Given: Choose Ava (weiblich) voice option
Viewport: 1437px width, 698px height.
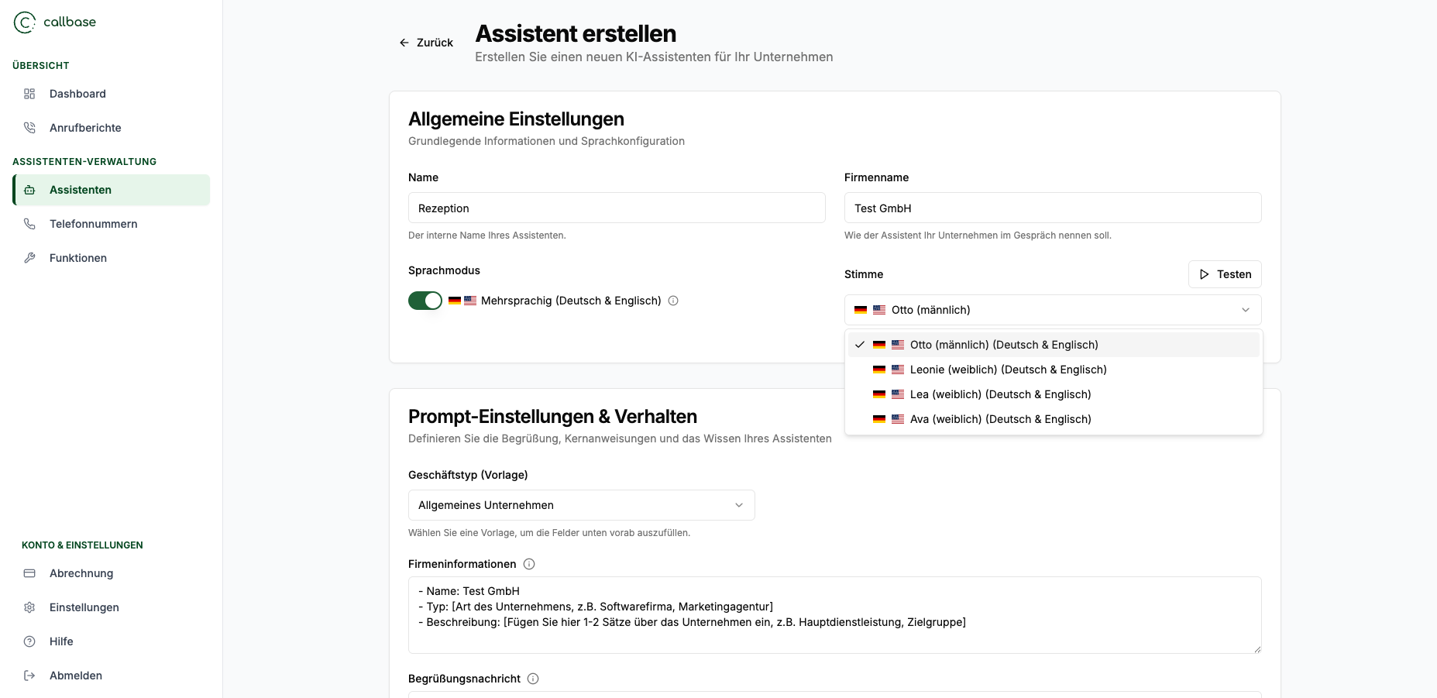Looking at the screenshot, I should (x=1000, y=419).
